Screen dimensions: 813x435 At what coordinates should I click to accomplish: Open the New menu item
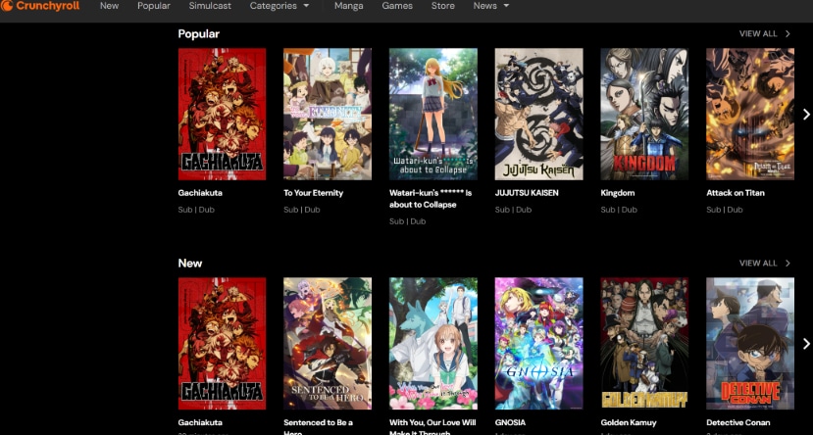pyautogui.click(x=110, y=6)
